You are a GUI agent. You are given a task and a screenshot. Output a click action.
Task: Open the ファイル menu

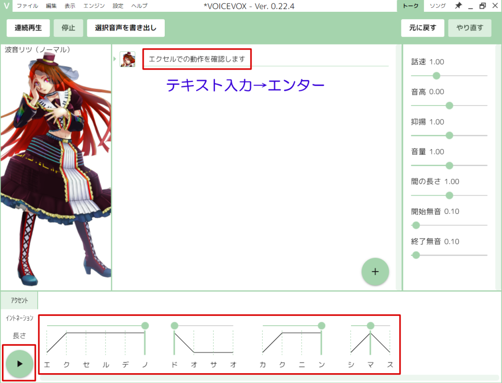[x=27, y=6]
